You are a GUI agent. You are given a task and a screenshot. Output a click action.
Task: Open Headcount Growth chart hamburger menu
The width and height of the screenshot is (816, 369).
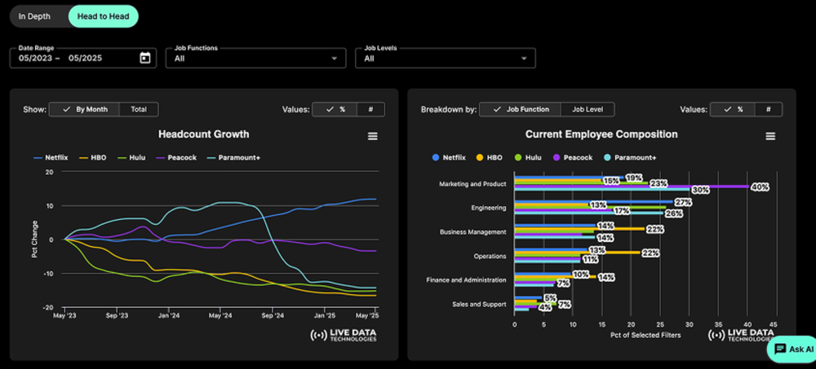(x=373, y=136)
